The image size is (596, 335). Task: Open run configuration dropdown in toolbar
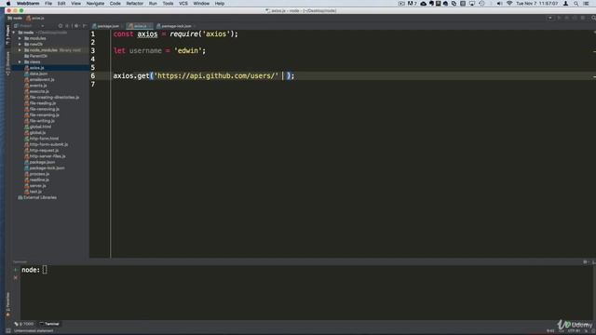550,18
